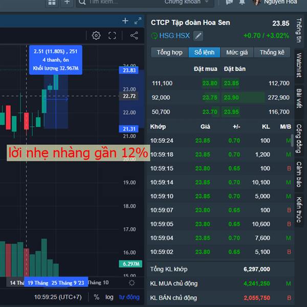This screenshot has height=307, width=307.
Task: Share the chart via share icon
Action: [x=134, y=36]
